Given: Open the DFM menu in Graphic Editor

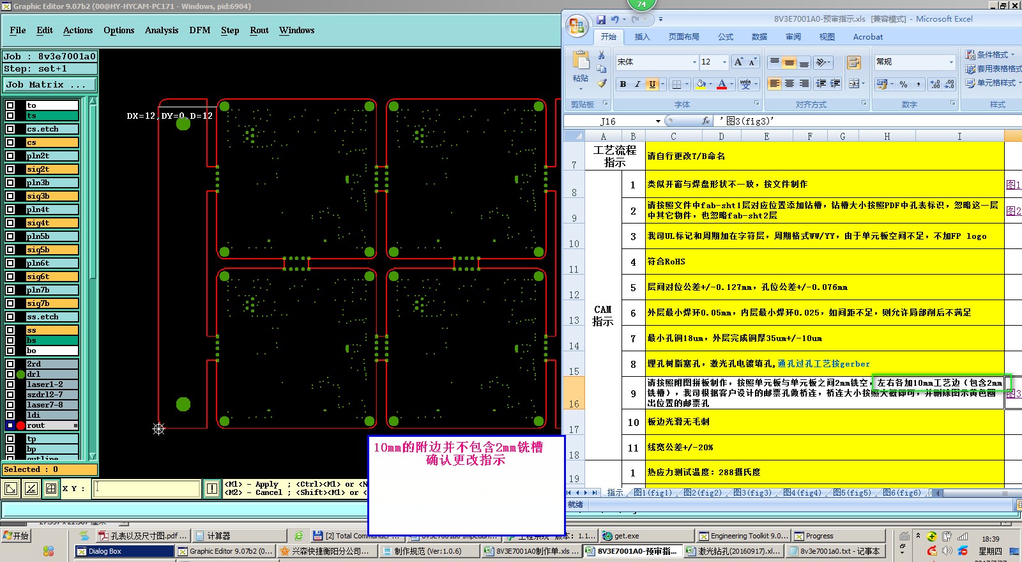Looking at the screenshot, I should [200, 30].
